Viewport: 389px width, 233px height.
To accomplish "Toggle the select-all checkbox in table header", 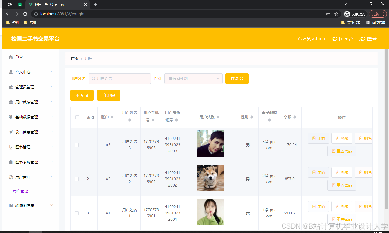I will pyautogui.click(x=77, y=117).
